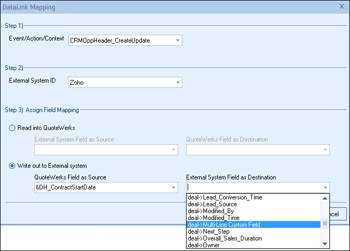Viewport: 350px width, 251px height.
Task: Select 'Read into QuoteWerks' radio button
Action: [x=13, y=127]
